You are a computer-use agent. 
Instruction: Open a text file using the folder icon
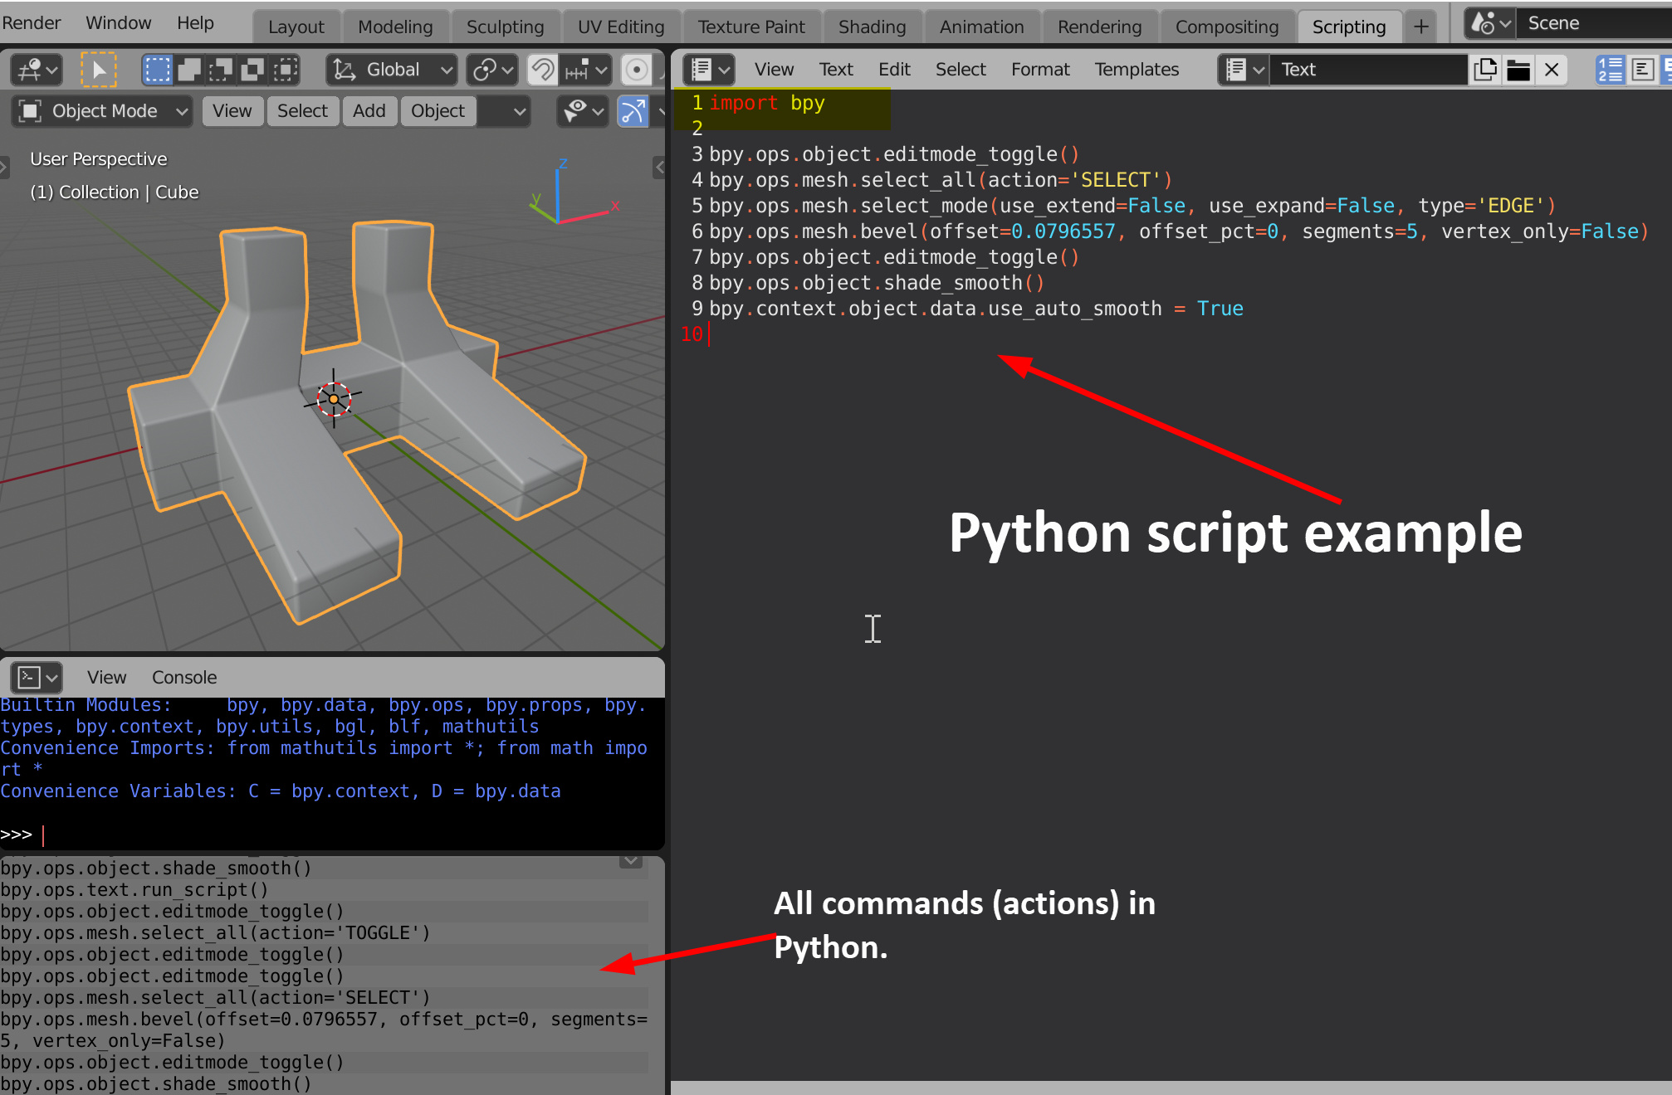point(1518,70)
